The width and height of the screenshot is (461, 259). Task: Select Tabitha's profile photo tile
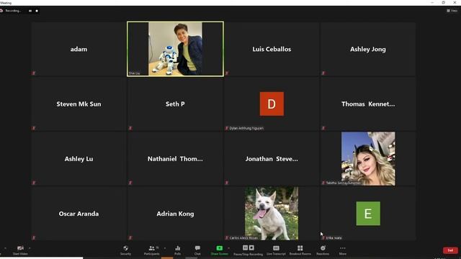(x=368, y=158)
